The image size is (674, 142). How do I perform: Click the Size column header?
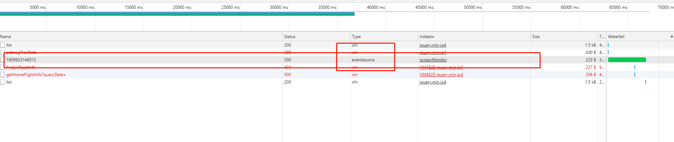pyautogui.click(x=536, y=37)
